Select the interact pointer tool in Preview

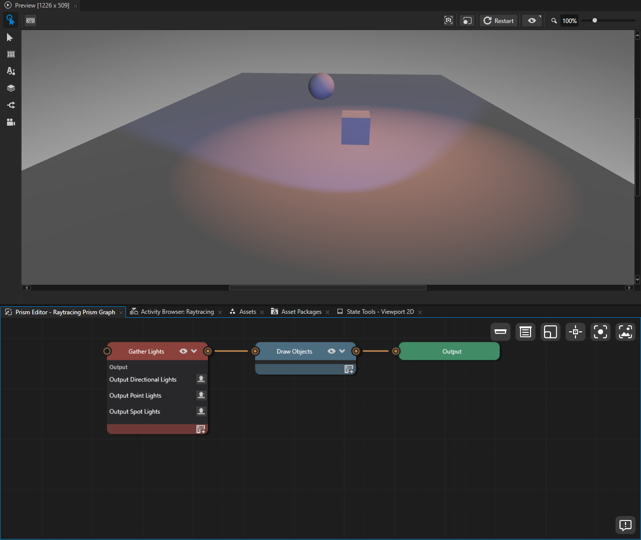(x=10, y=20)
